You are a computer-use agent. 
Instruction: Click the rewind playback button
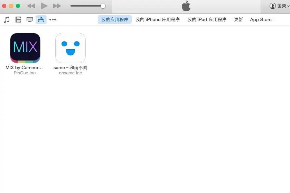coord(31,6)
